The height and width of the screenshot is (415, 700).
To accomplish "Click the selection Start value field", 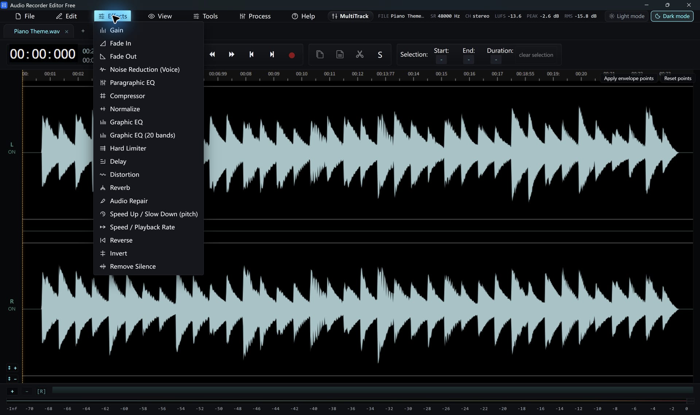I will (x=441, y=60).
